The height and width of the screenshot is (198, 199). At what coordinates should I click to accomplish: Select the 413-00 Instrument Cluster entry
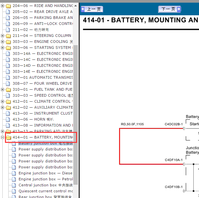43,113
